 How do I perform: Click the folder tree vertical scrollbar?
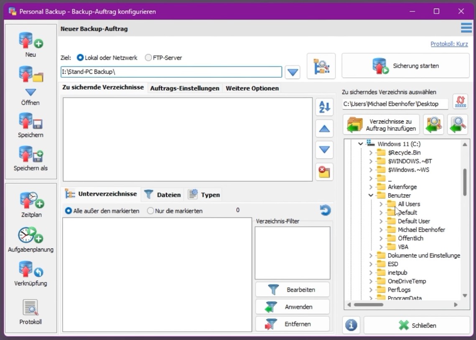click(465, 182)
